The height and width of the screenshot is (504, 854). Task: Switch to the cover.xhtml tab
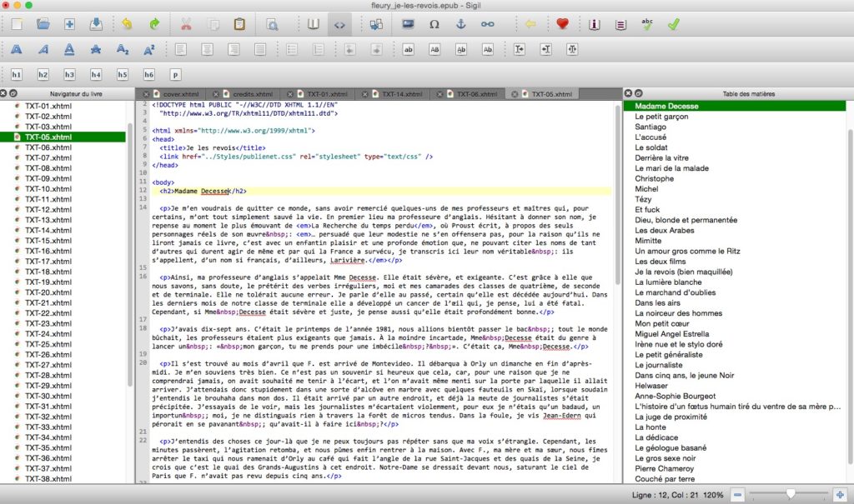181,94
